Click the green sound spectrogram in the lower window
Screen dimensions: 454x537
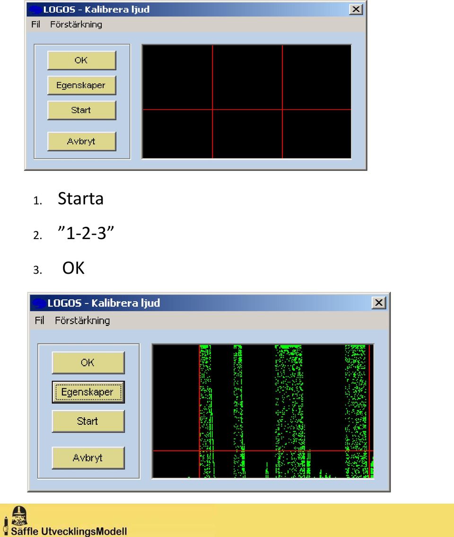263,412
